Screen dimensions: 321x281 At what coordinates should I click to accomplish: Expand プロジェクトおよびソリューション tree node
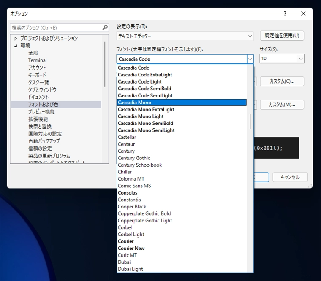click(x=16, y=38)
